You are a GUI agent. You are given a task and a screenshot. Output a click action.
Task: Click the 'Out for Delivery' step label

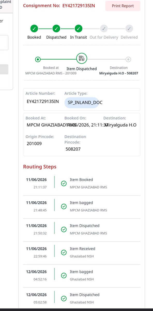tap(104, 37)
